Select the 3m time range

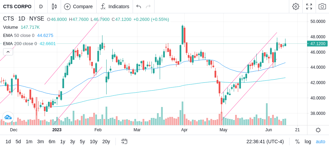pos(40,142)
